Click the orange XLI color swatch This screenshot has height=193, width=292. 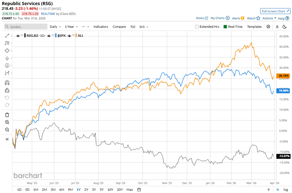click(x=76, y=35)
